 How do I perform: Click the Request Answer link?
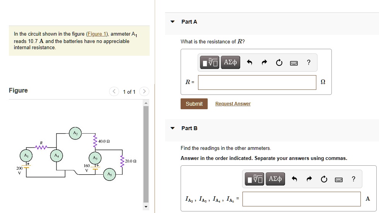(233, 104)
